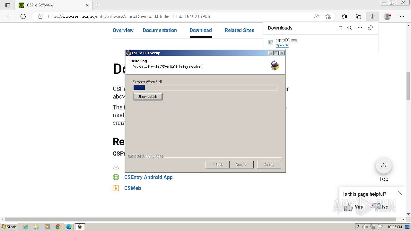Click the taskbar clock 10:06 PM
The image size is (411, 231).
395,227
